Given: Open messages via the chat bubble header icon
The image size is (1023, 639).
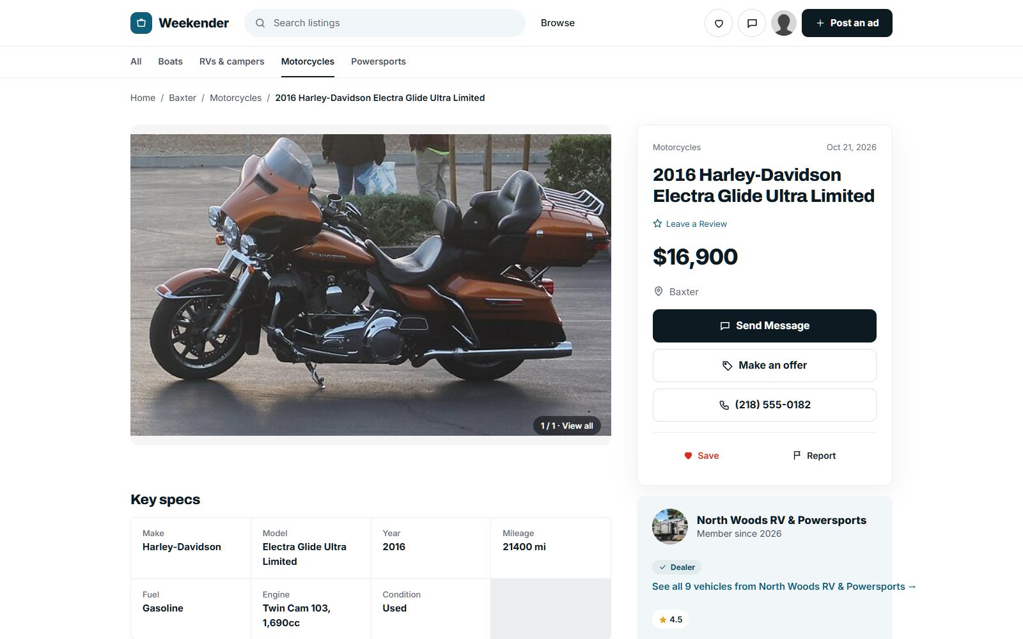Looking at the screenshot, I should coord(752,23).
